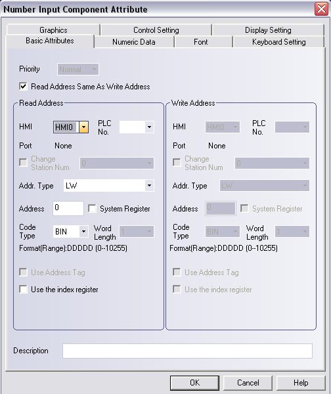Click the Read Address Port None value
Image resolution: width=331 pixels, height=394 pixels.
63,146
